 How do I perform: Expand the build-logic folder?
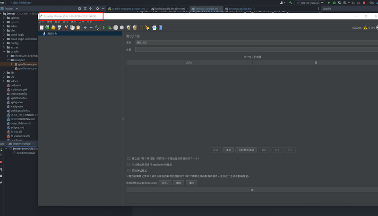4,34
